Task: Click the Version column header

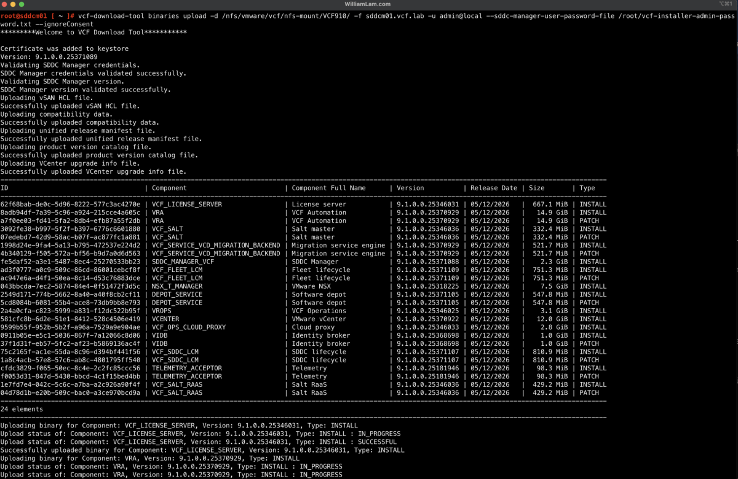Action: pyautogui.click(x=410, y=188)
